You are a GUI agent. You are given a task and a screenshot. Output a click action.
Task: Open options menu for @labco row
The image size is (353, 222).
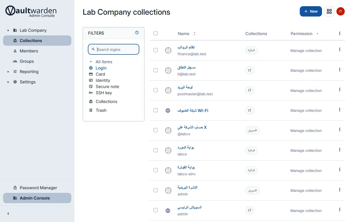(x=340, y=129)
